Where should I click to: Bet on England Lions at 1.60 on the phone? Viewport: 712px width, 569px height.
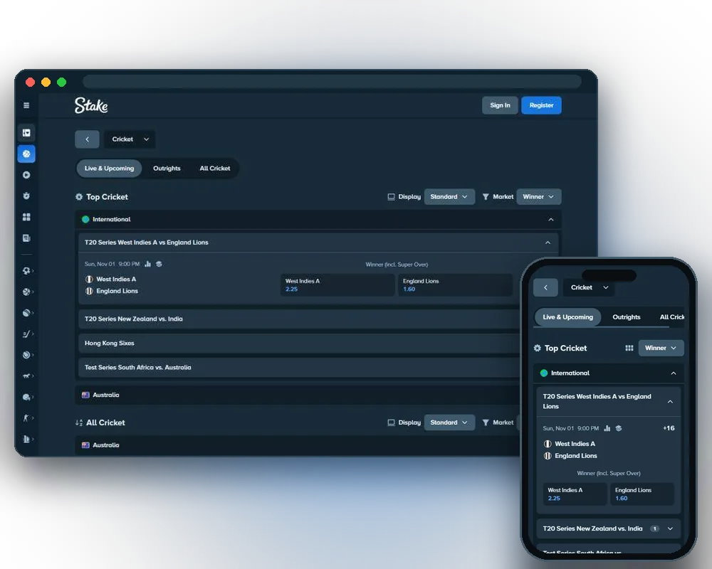click(642, 494)
